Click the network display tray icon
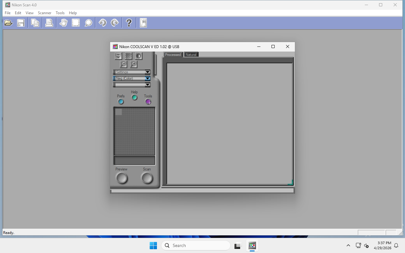This screenshot has height=253, width=405. 358,245
